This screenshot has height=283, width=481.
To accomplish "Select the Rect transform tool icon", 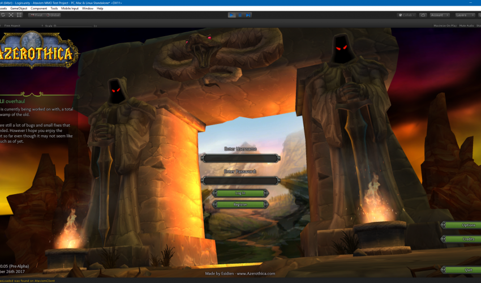I will point(19,15).
